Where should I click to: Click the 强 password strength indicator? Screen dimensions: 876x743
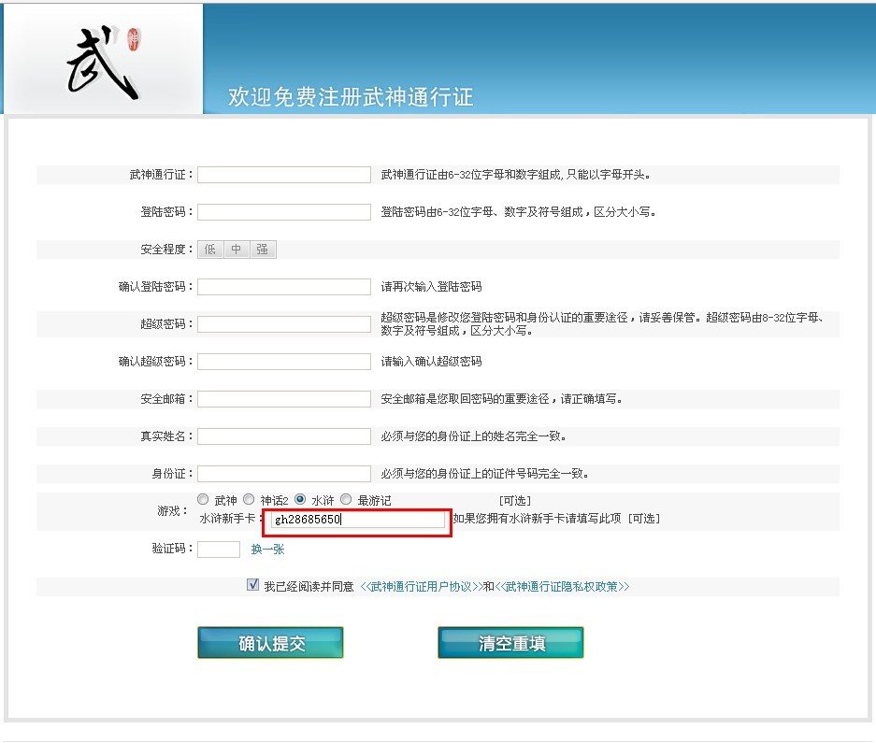[x=262, y=250]
